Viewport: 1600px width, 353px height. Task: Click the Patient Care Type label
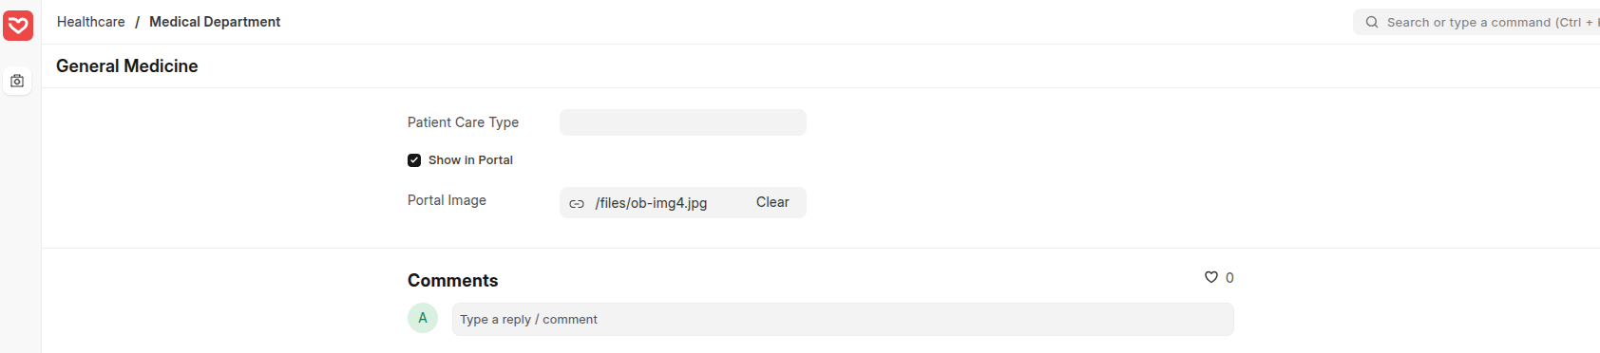pyautogui.click(x=464, y=122)
